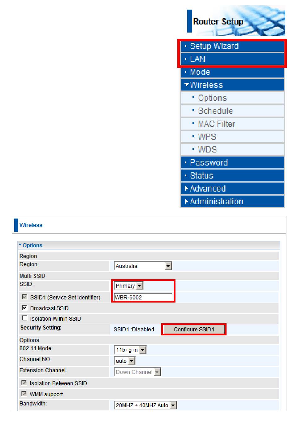Open wireless Options submenu item
The height and width of the screenshot is (438, 294).
(212, 98)
